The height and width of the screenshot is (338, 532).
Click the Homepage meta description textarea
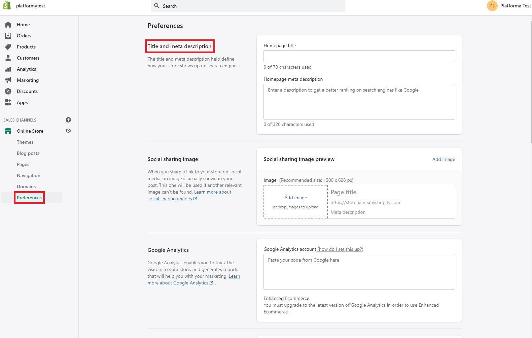point(359,102)
